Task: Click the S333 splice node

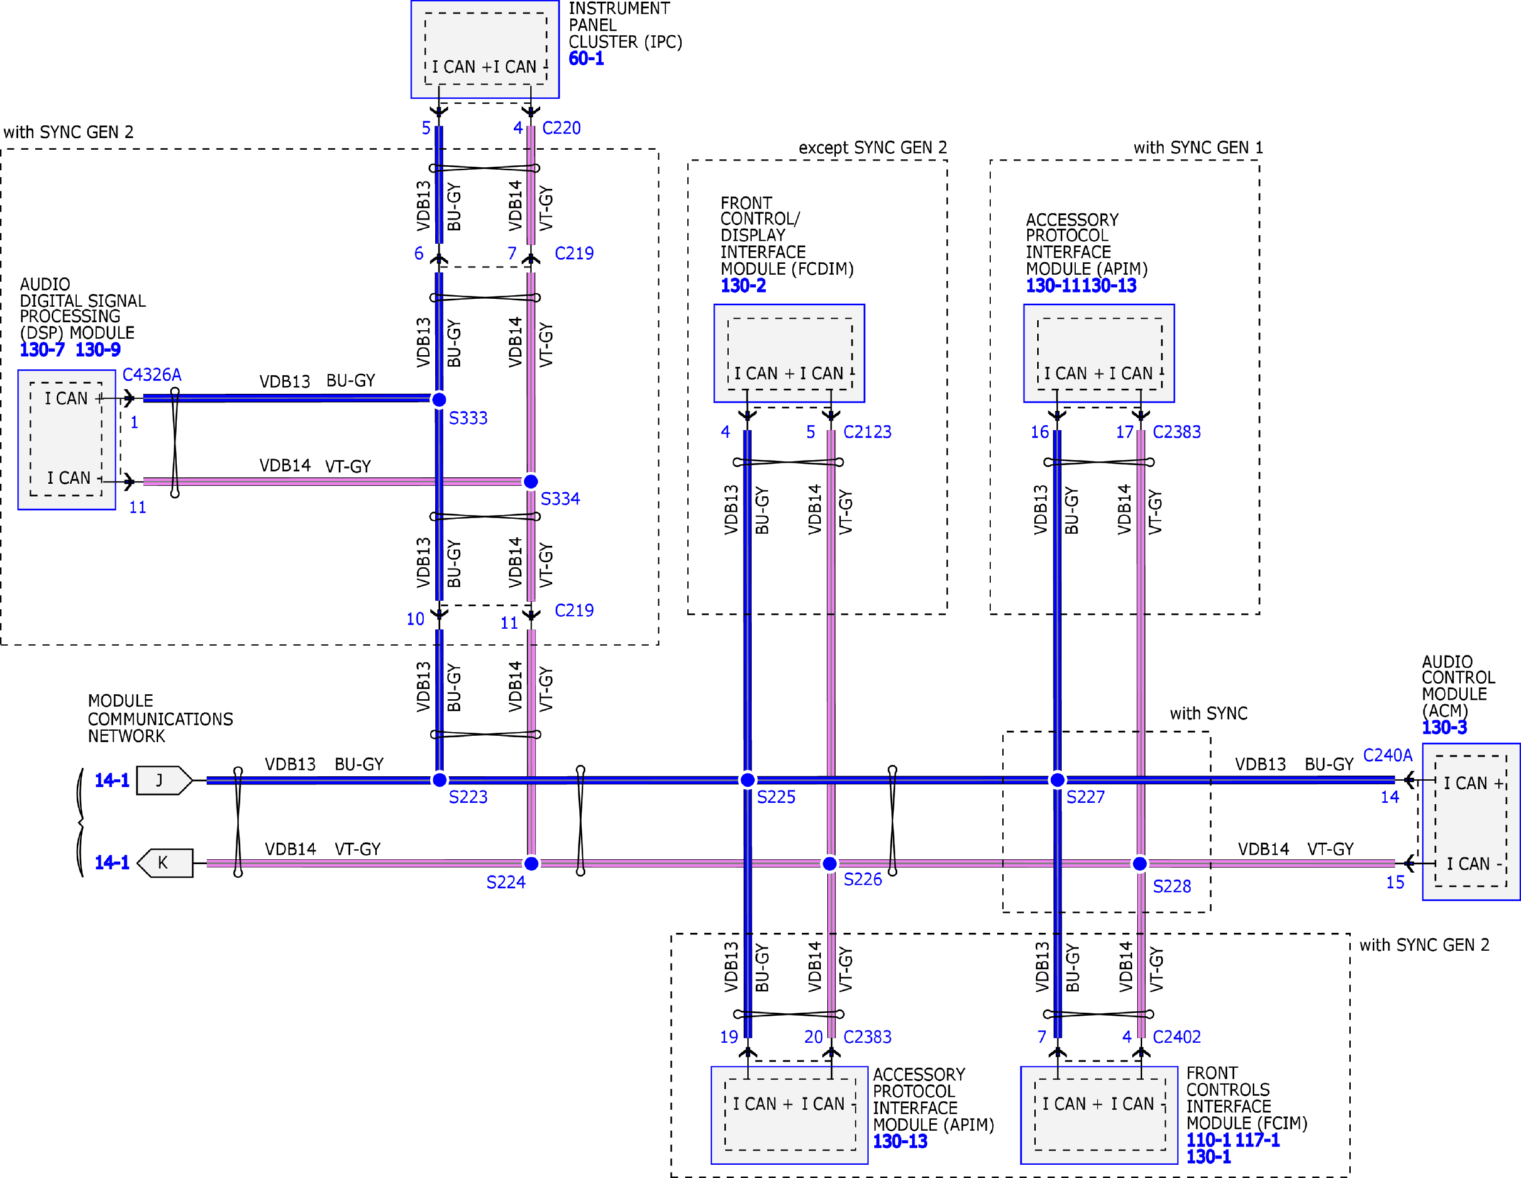Action: 439,399
